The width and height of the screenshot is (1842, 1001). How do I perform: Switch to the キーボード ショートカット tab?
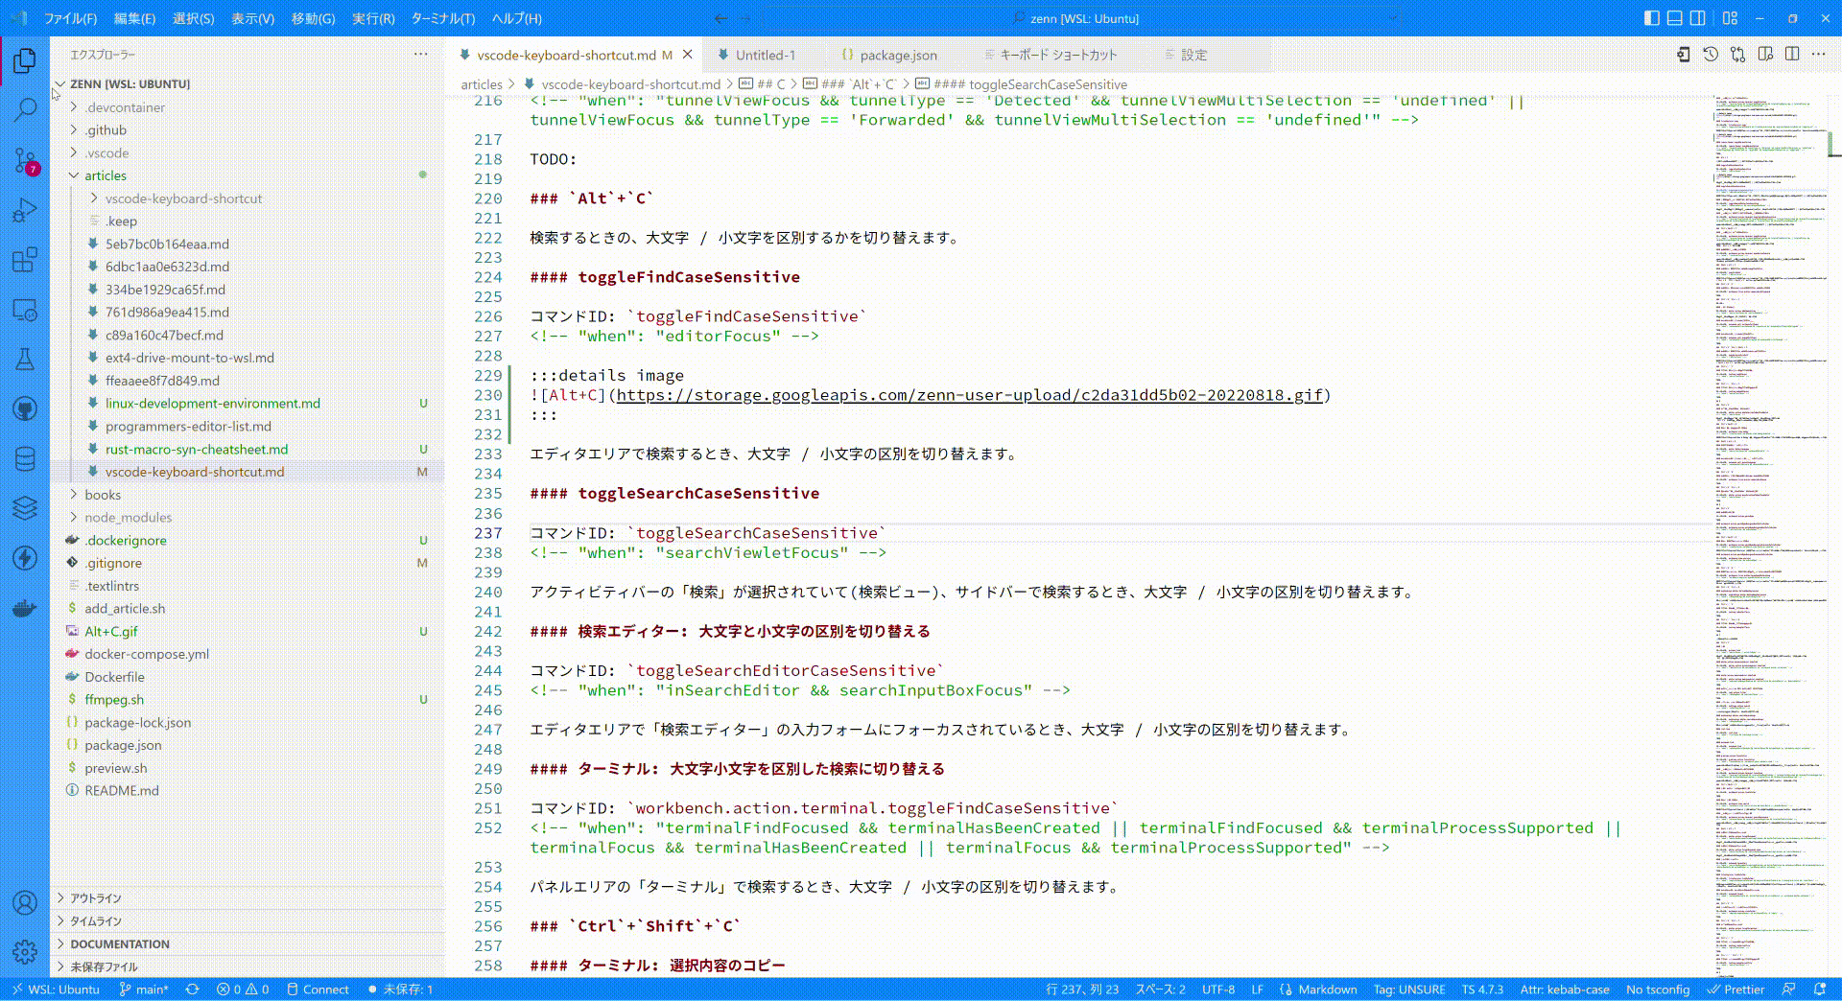click(x=1058, y=55)
